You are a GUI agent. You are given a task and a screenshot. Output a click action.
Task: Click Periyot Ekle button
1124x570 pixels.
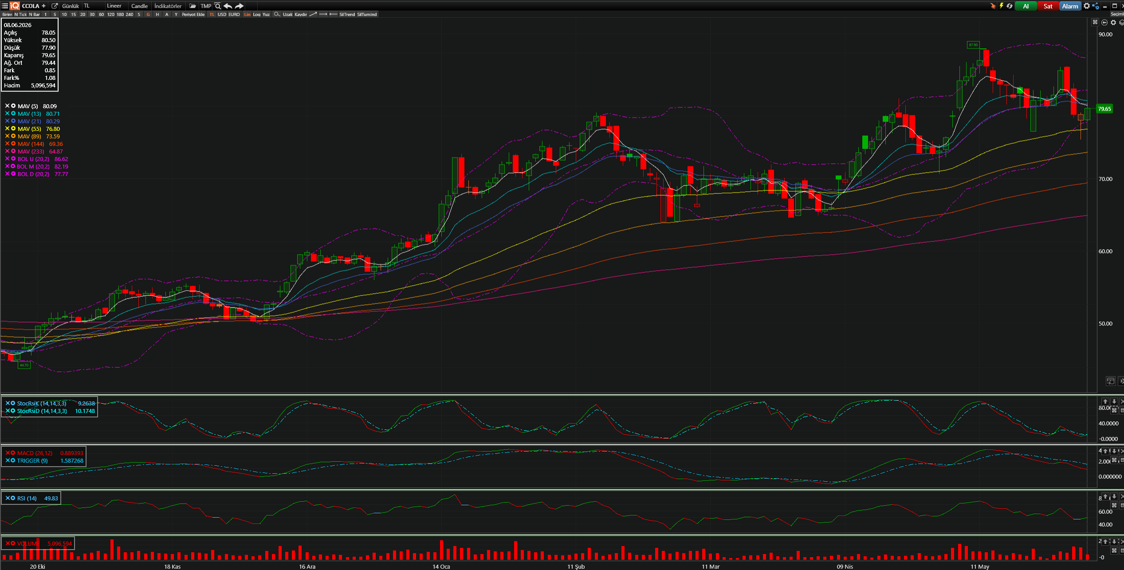[x=193, y=14]
